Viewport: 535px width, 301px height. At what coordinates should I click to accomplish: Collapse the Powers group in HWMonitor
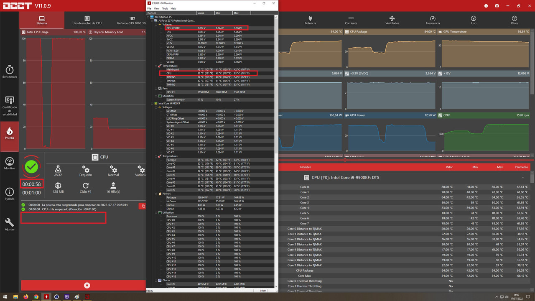(156, 194)
